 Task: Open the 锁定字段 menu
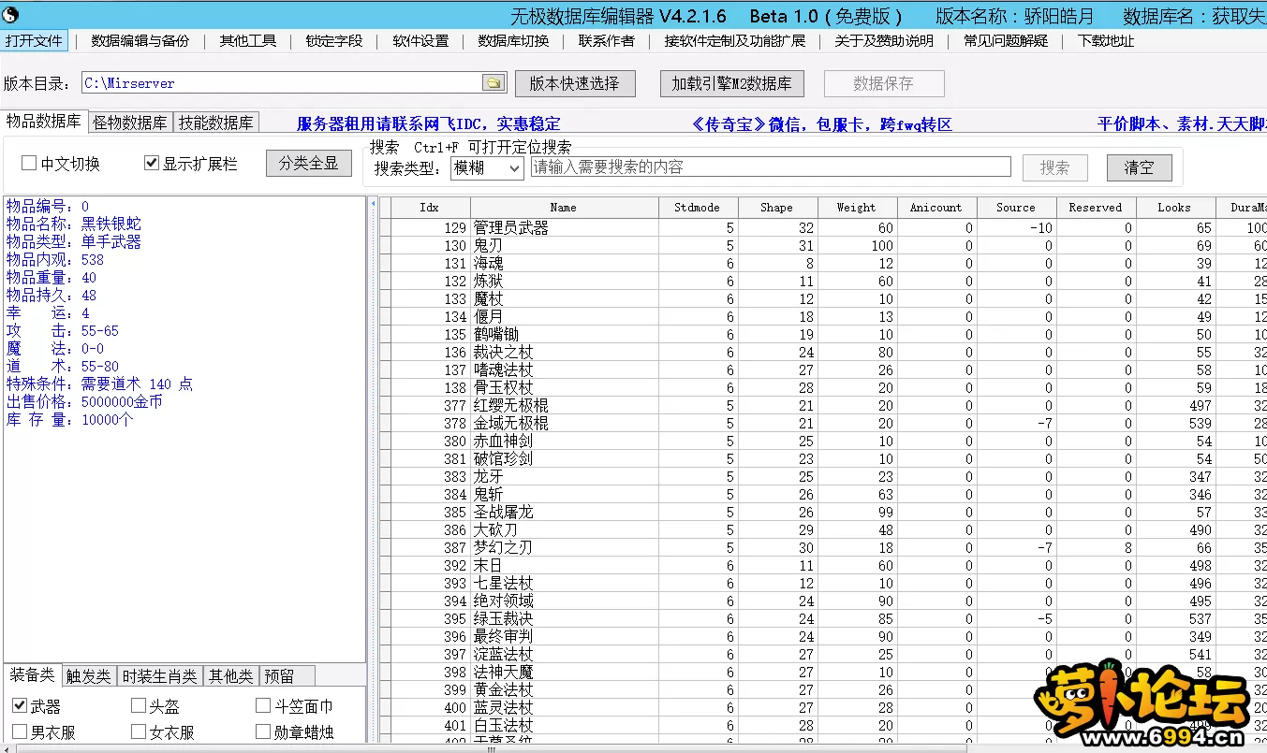coord(334,41)
